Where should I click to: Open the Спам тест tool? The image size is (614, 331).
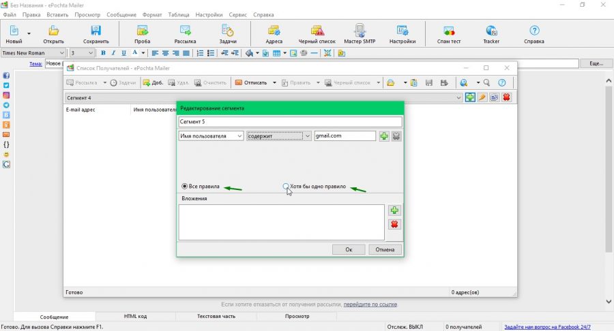(448, 34)
